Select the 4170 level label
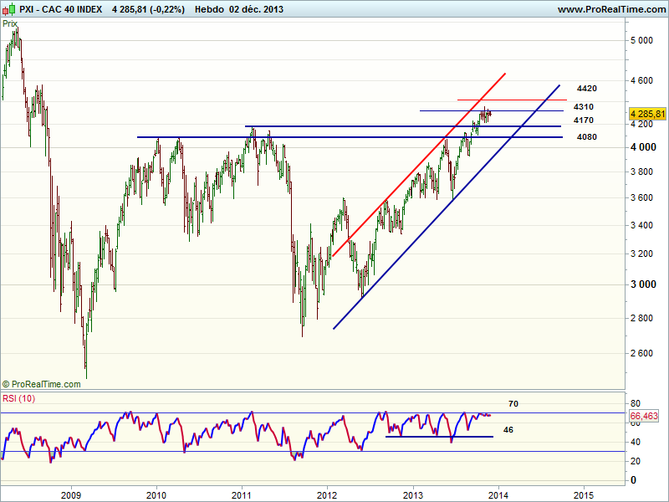The image size is (669, 502). (x=584, y=120)
